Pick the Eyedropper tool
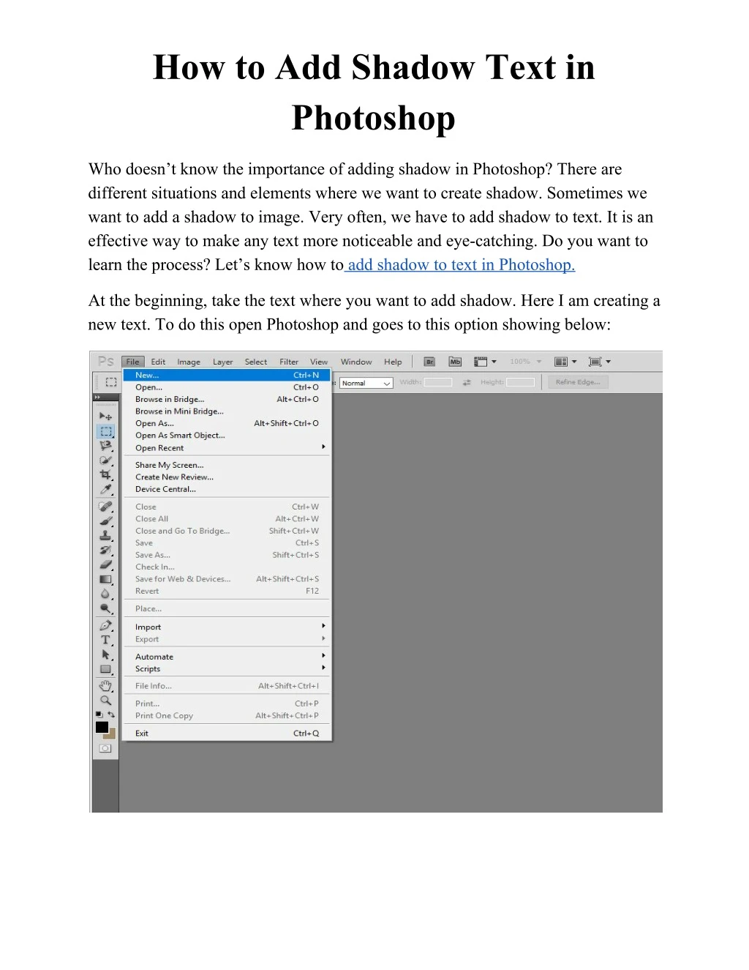 pos(105,490)
